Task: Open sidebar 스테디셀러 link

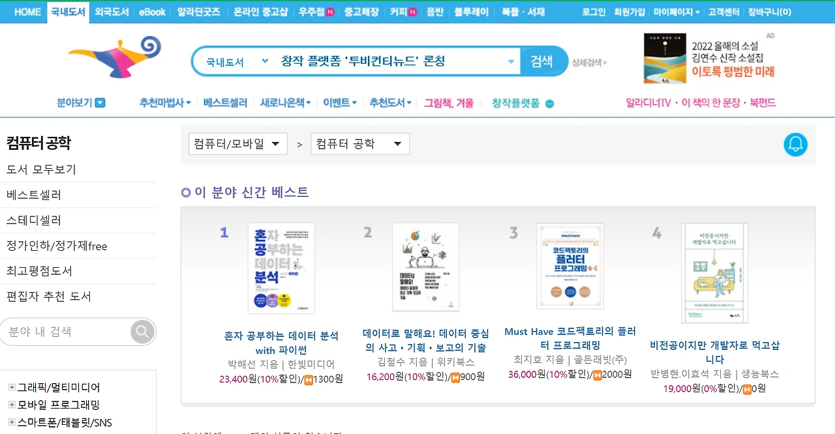Action: coord(34,220)
